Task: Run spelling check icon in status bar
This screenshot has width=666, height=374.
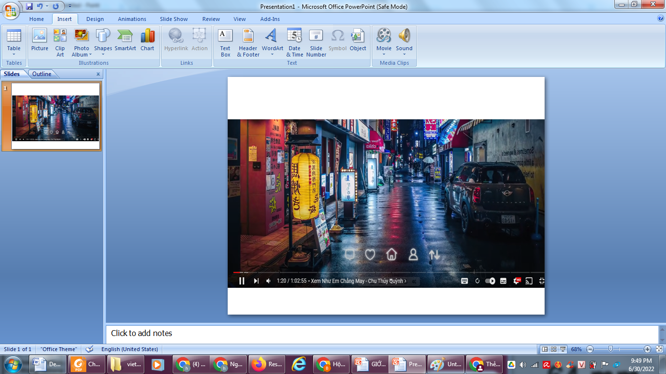Action: [89, 349]
